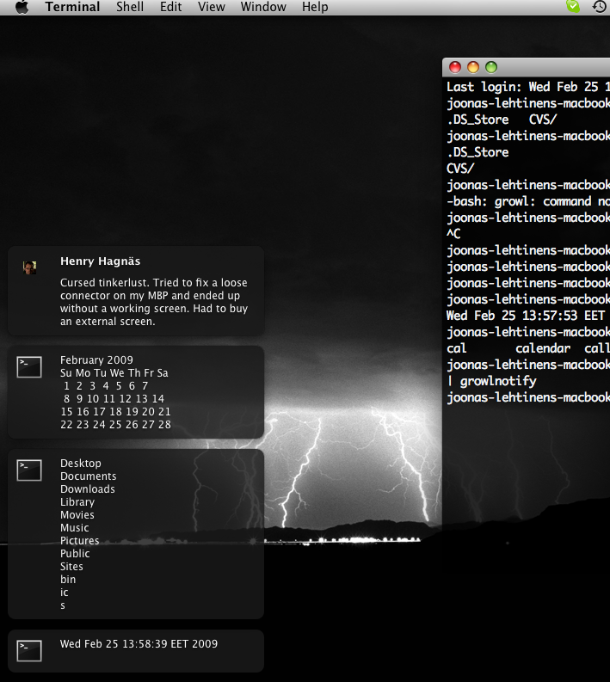Click '-bash: growl: command' line in Terminal

(528, 201)
